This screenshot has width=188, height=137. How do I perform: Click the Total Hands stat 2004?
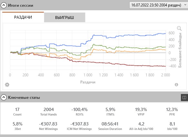[x=49, y=109]
